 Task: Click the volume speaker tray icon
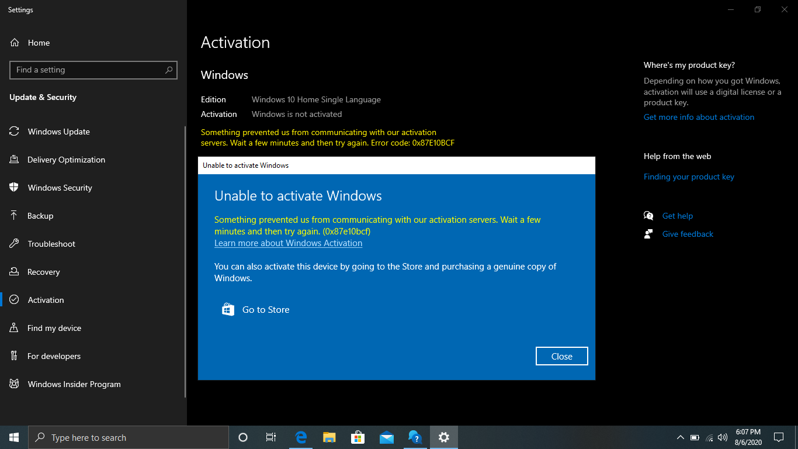(x=723, y=437)
